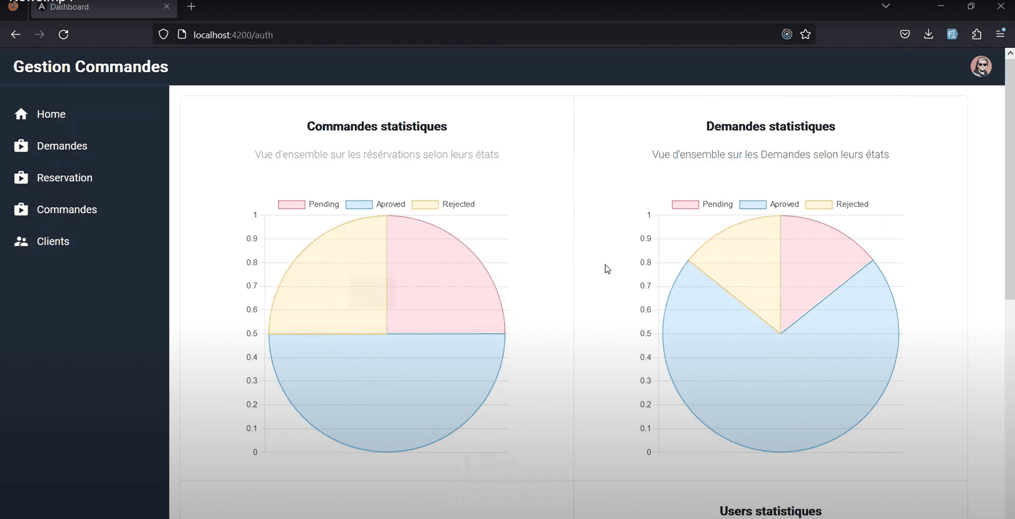Image resolution: width=1015 pixels, height=519 pixels.
Task: Click the blue extension icon in toolbar
Action: (952, 35)
